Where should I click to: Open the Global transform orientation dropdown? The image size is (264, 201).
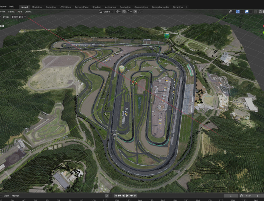click(x=106, y=12)
